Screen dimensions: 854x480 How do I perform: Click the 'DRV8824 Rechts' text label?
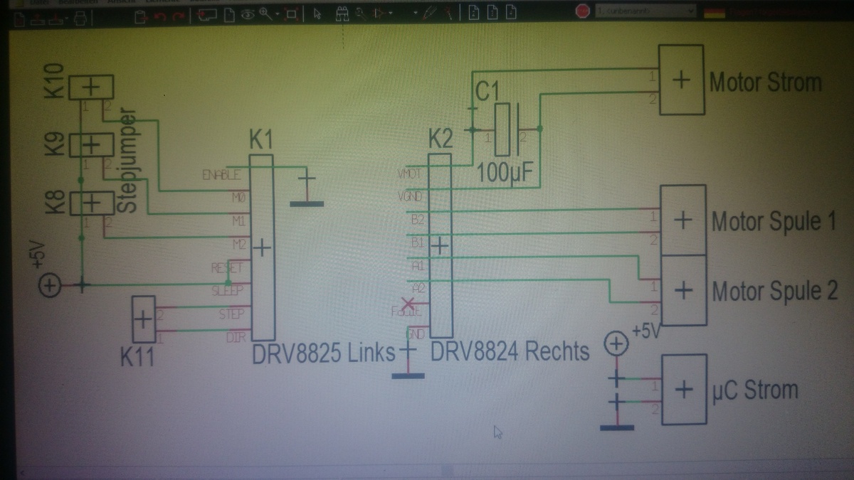pyautogui.click(x=510, y=351)
